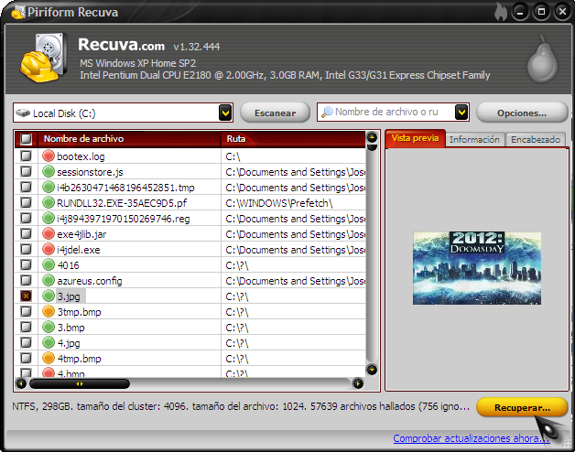This screenshot has height=452, width=575.
Task: Switch to the Información tab
Action: tap(474, 140)
